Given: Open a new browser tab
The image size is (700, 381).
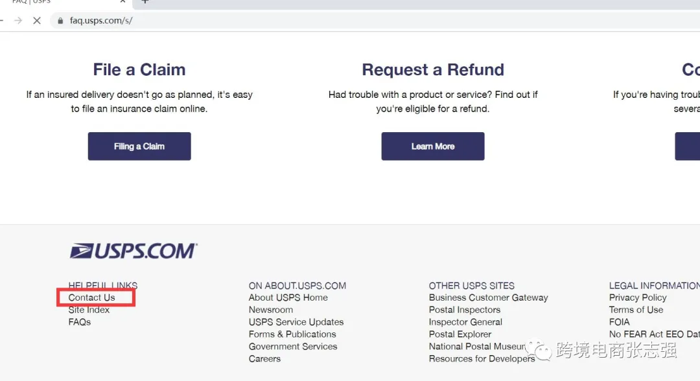Looking at the screenshot, I should [x=145, y=2].
